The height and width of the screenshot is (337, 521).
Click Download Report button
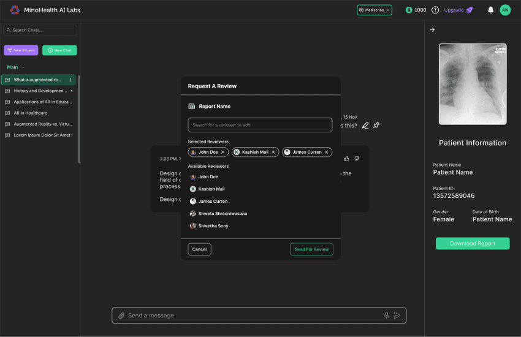(x=473, y=243)
